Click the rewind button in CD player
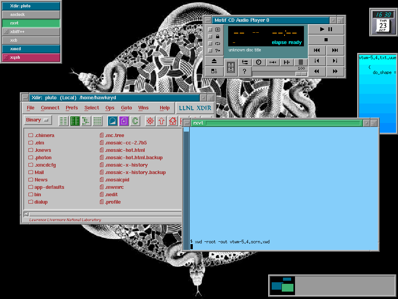 click(x=317, y=71)
